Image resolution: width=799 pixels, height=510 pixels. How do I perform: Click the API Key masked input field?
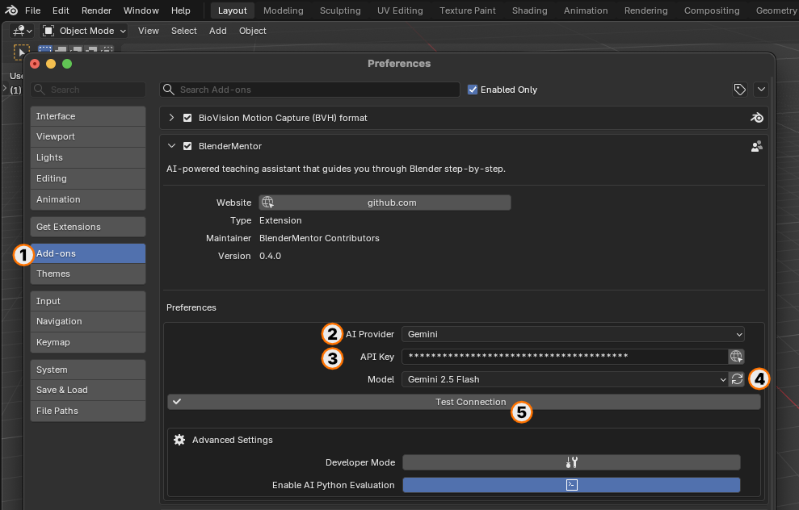click(x=565, y=357)
